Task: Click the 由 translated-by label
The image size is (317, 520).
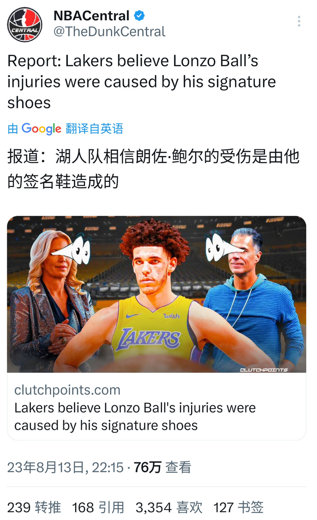Action: [13, 129]
